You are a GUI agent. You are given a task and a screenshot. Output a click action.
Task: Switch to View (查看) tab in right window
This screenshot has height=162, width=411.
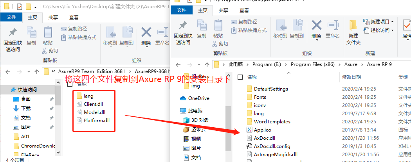pyautogui.click(x=244, y=10)
